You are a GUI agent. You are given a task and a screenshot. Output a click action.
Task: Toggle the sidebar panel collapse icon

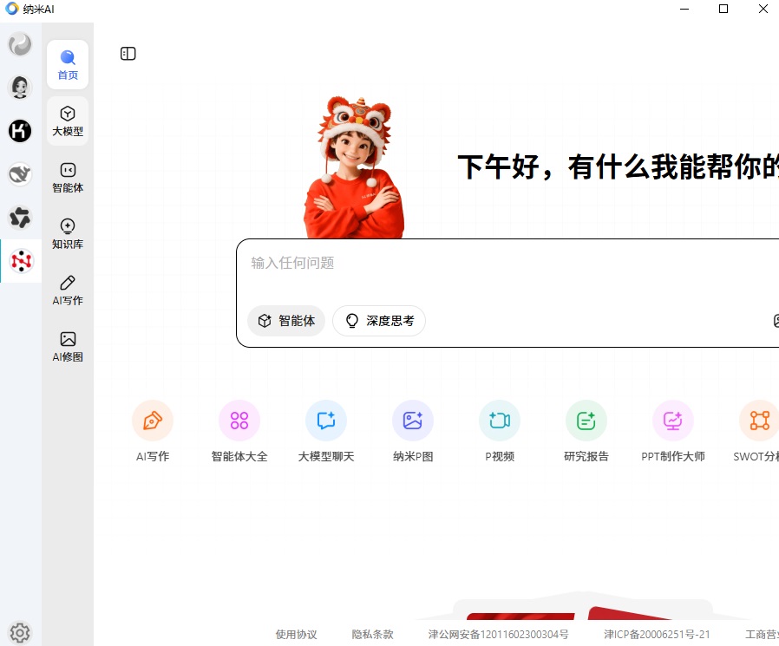[128, 54]
